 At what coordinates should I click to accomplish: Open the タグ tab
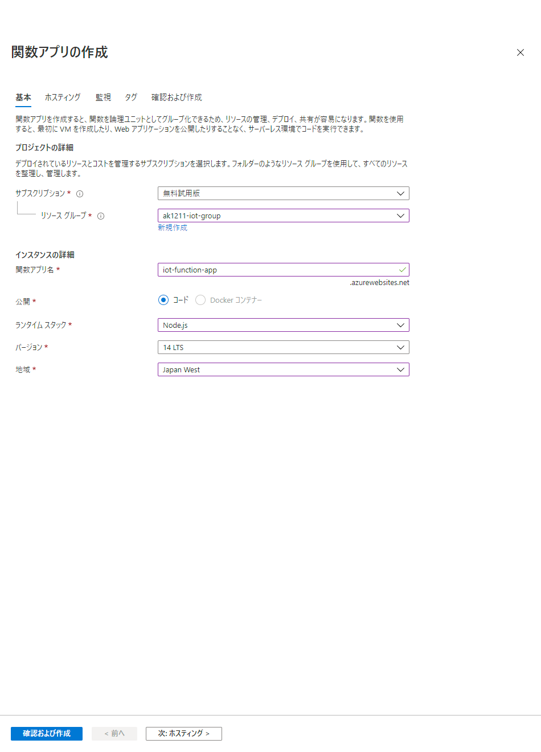pyautogui.click(x=131, y=97)
